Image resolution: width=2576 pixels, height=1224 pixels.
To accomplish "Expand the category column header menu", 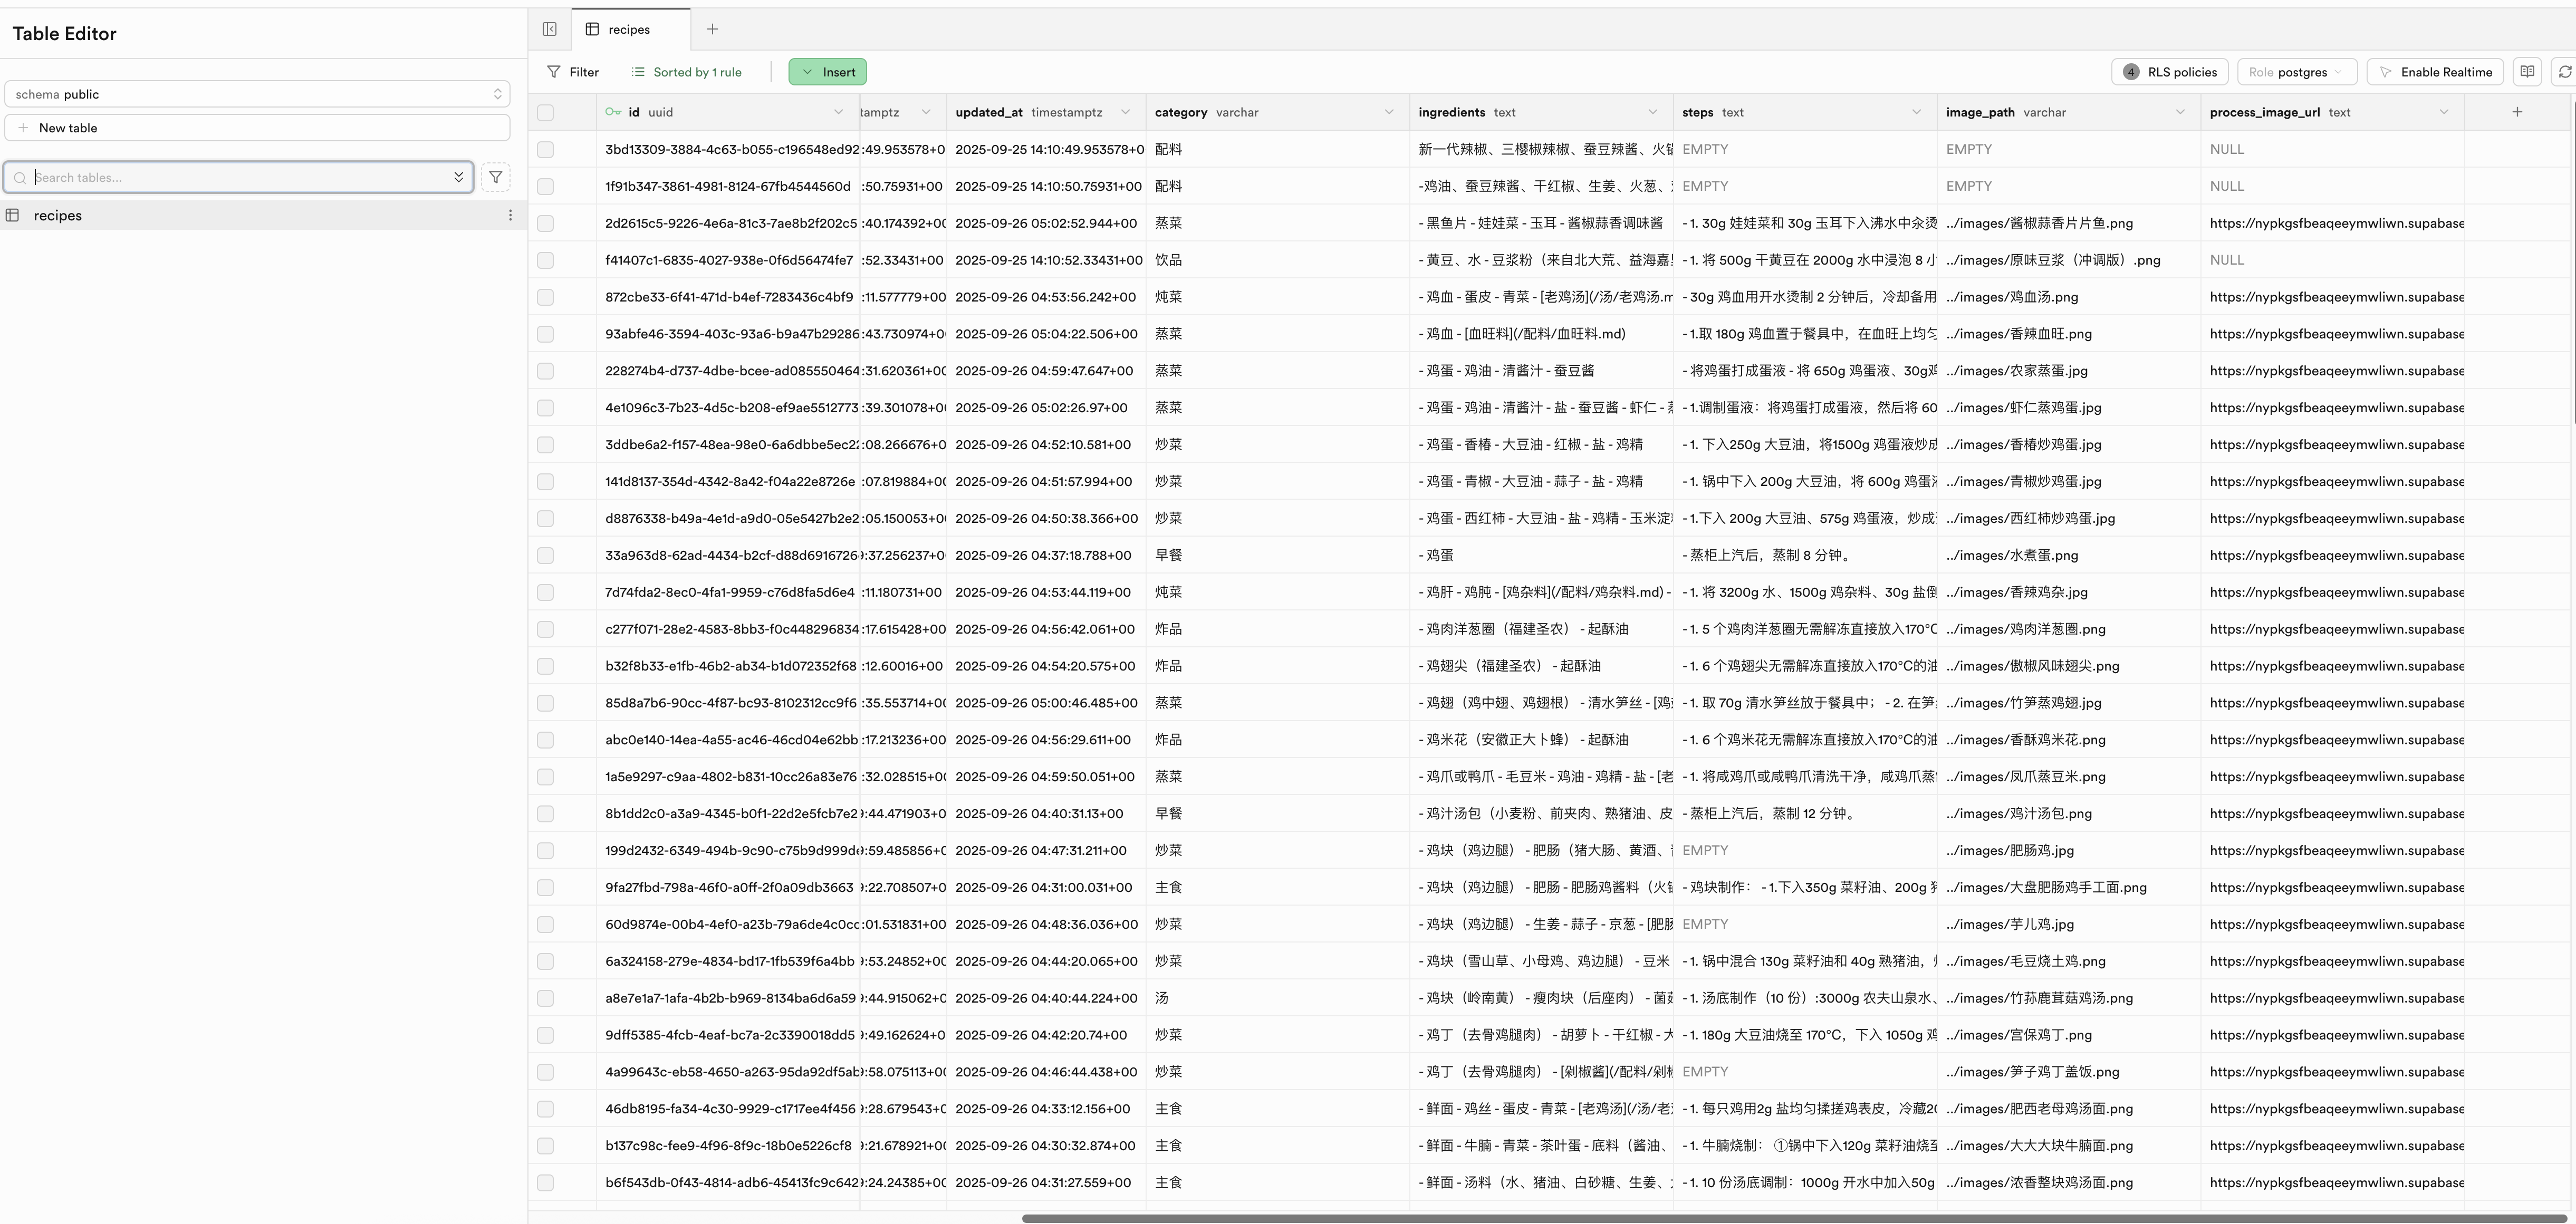I will pos(1388,112).
